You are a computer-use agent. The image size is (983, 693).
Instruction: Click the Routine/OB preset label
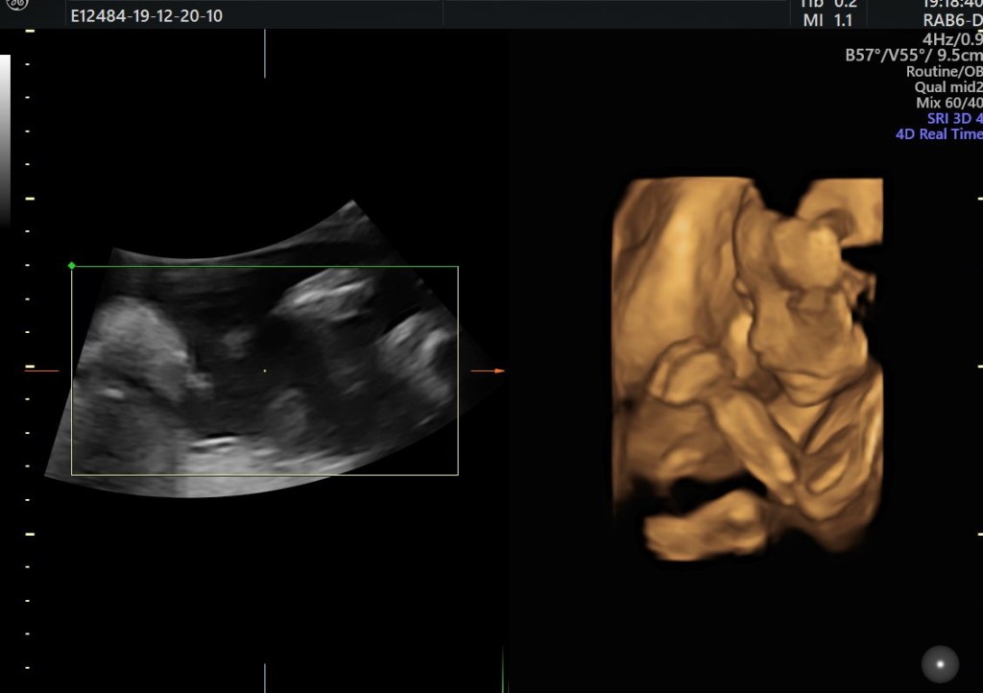click(x=944, y=72)
